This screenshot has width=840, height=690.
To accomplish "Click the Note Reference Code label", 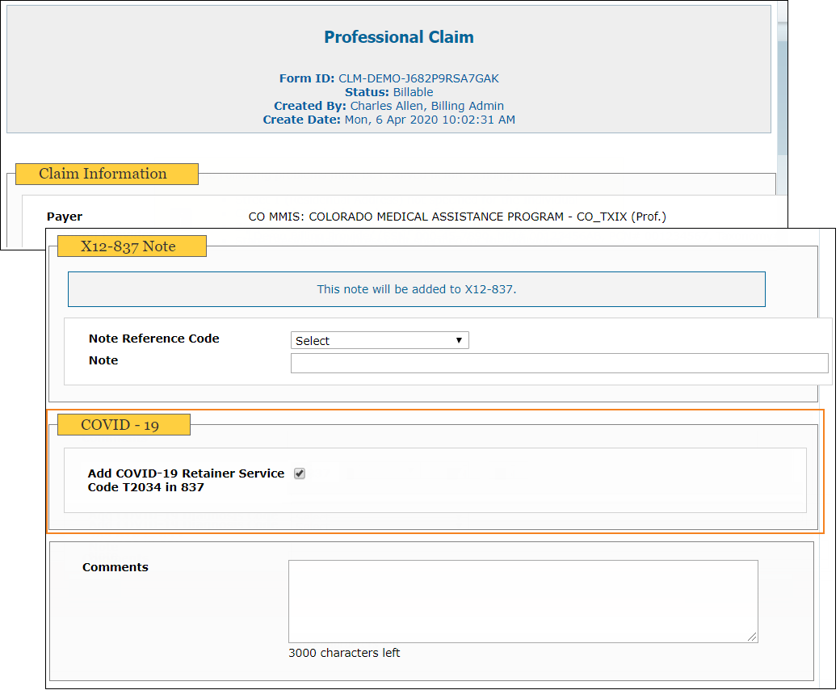I will pos(153,339).
